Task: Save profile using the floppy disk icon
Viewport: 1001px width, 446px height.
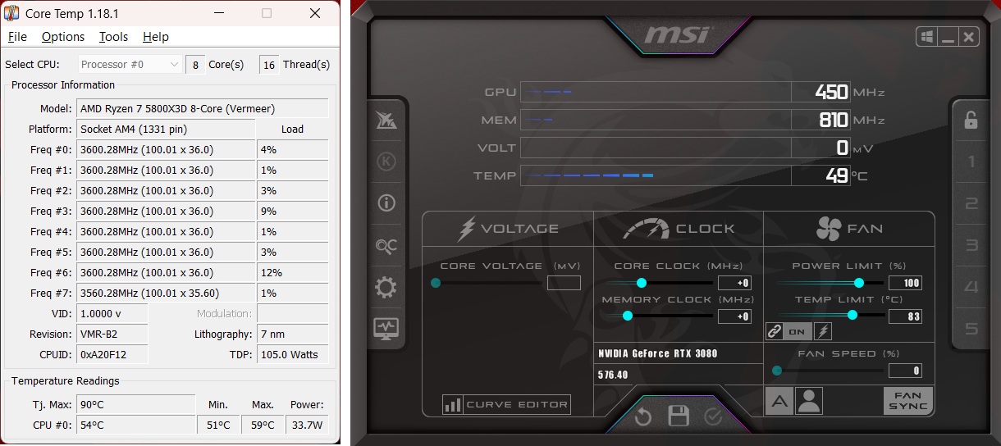Action: [678, 416]
